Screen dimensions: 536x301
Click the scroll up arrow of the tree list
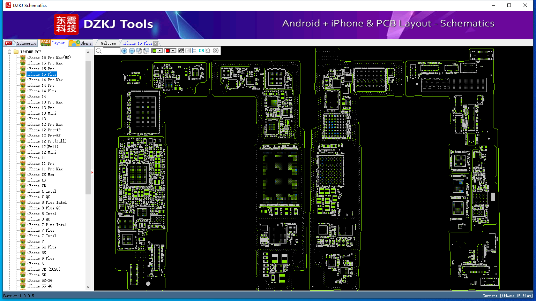(88, 52)
